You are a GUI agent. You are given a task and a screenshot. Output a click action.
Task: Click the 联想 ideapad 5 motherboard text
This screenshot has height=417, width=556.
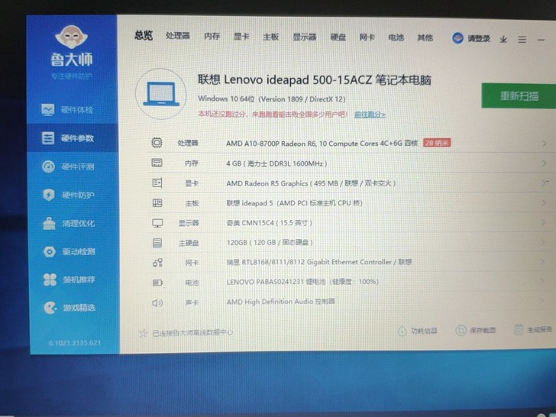(294, 203)
